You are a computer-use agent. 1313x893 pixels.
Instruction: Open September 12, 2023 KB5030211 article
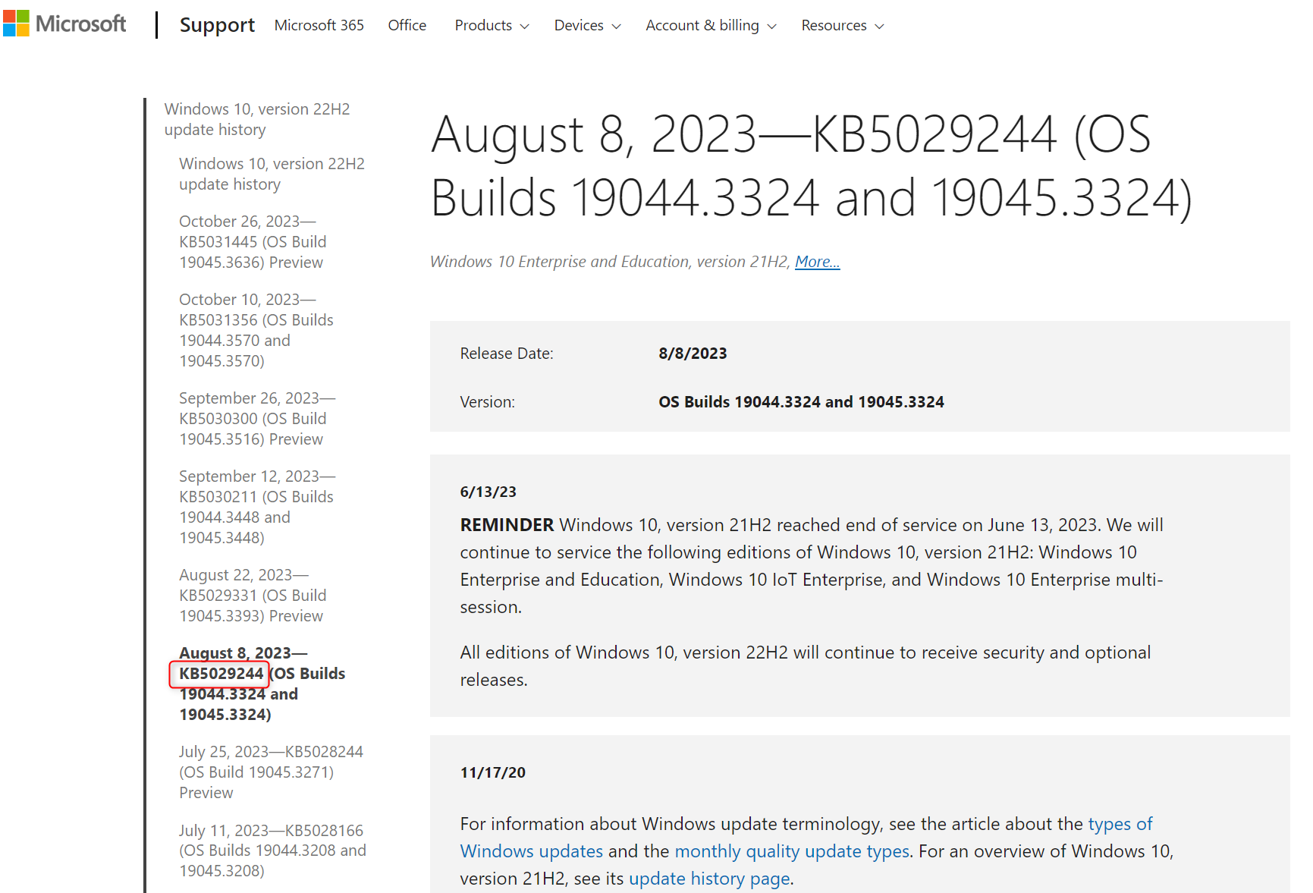257,507
